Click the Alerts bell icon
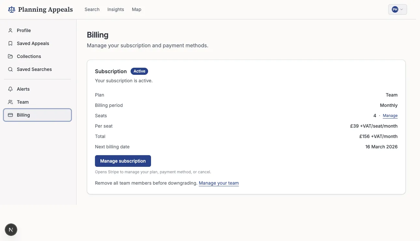 10,89
